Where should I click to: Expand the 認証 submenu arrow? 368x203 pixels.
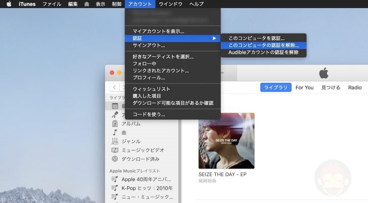click(214, 38)
